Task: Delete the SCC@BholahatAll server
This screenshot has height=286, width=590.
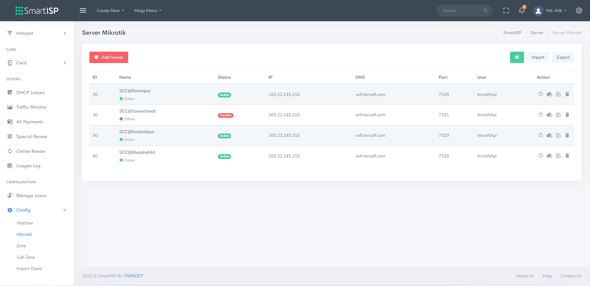Action: coord(567,156)
